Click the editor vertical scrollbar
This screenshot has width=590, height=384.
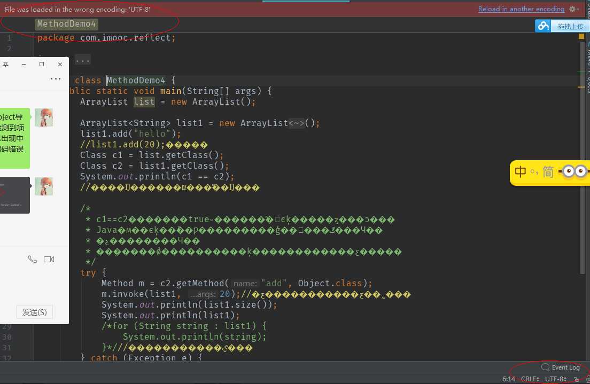(582, 158)
